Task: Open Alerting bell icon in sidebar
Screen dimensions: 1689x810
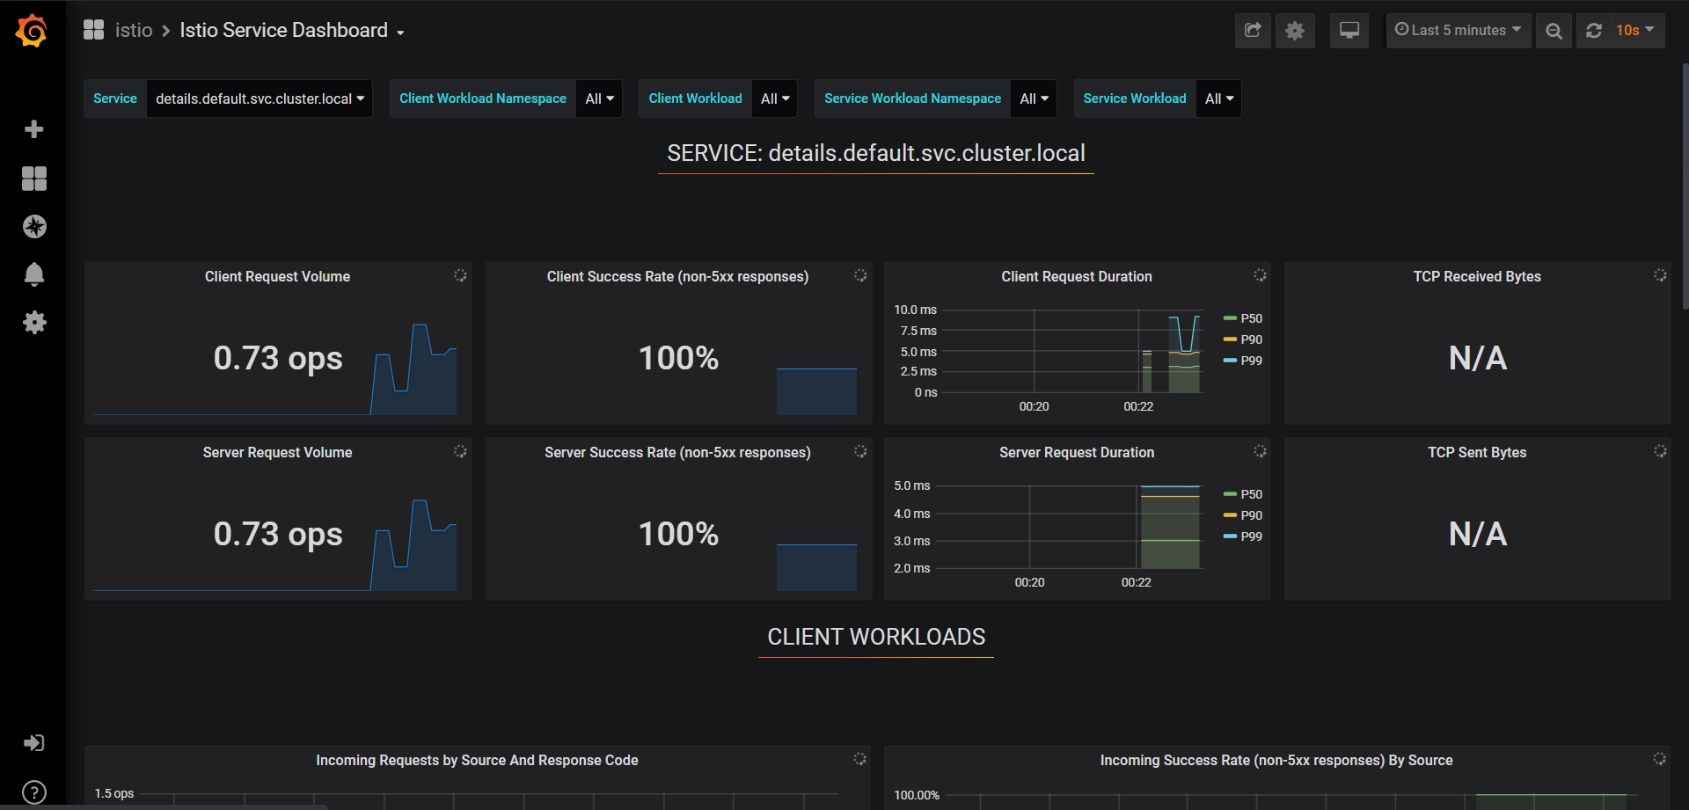Action: coord(34,274)
